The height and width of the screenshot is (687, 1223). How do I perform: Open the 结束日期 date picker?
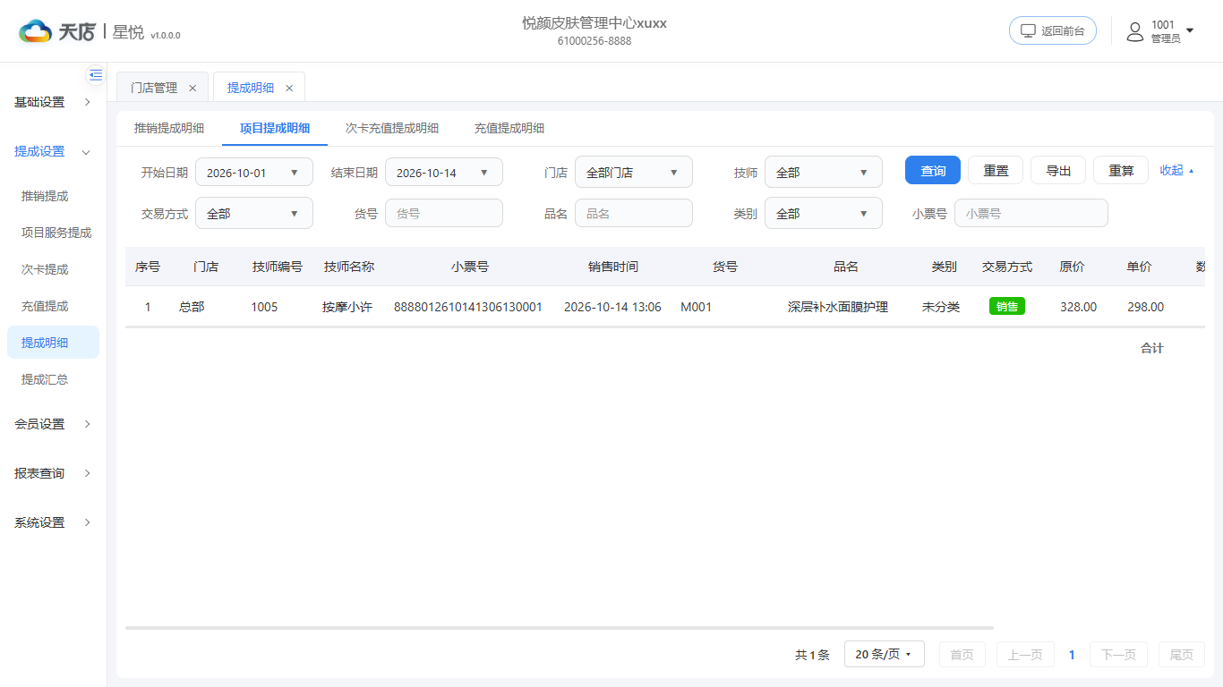tap(444, 172)
